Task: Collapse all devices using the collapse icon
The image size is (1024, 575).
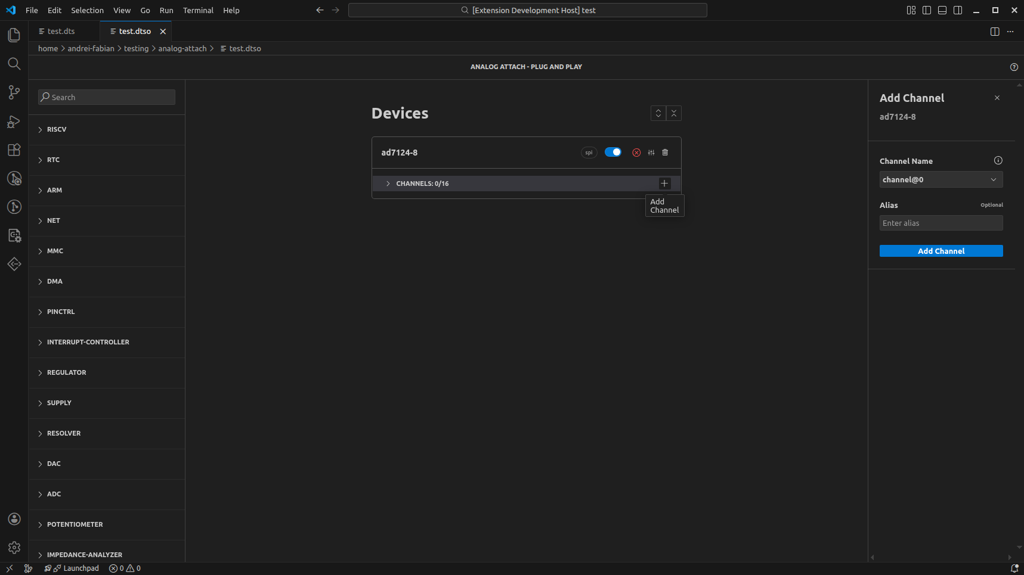Action: [674, 113]
